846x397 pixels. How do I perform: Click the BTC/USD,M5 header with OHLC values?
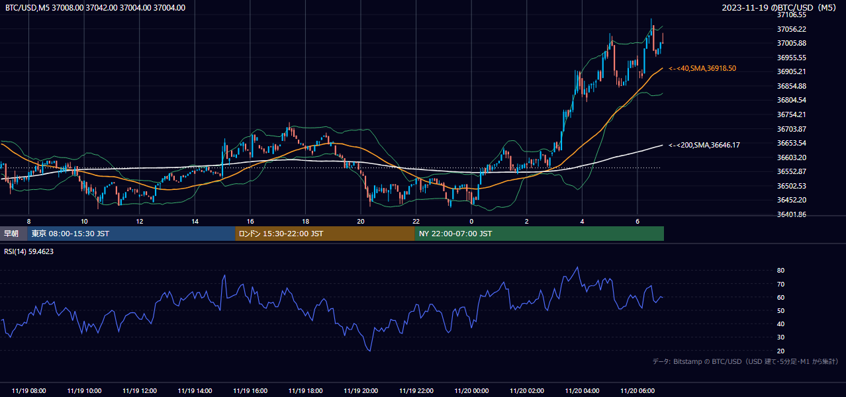(95, 8)
